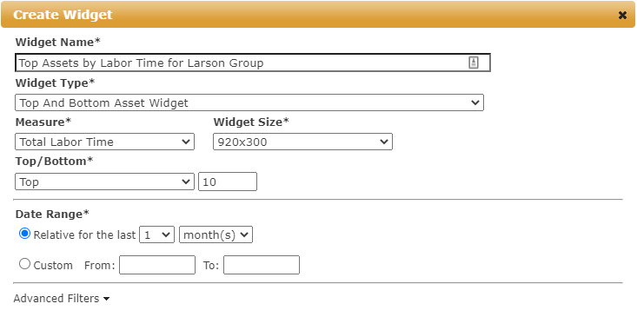Screen dimensions: 637x317
Task: Click the To date input field
Action: (262, 265)
